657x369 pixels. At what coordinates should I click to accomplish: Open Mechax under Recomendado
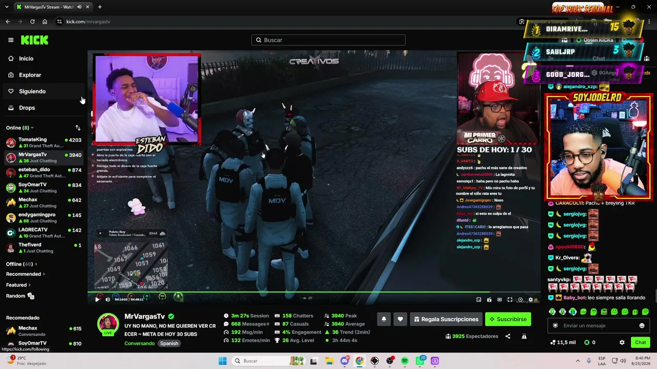pyautogui.click(x=44, y=331)
